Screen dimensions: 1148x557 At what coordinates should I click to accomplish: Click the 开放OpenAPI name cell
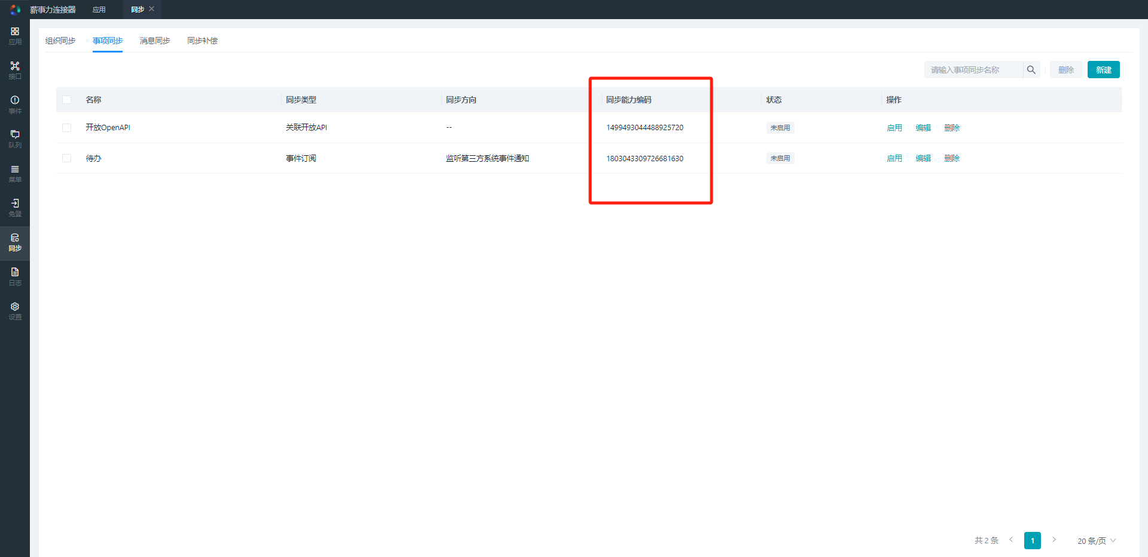coord(108,127)
